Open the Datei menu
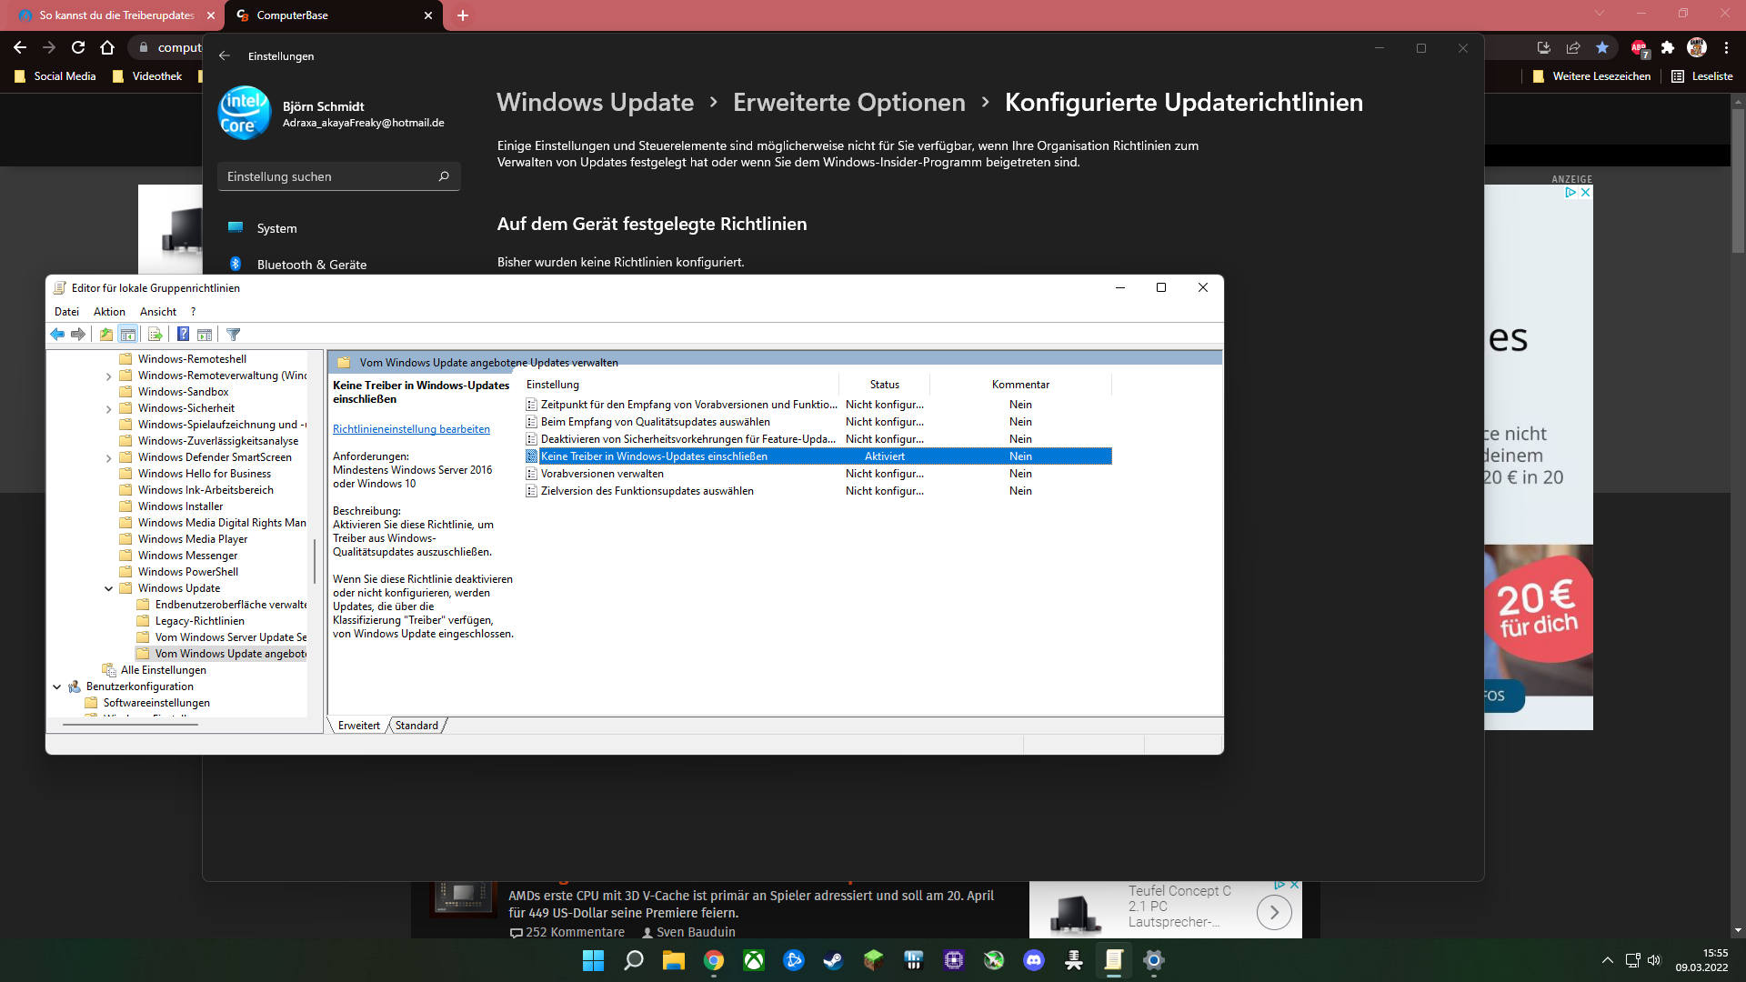Screen dimensions: 1746x982 click(x=66, y=312)
